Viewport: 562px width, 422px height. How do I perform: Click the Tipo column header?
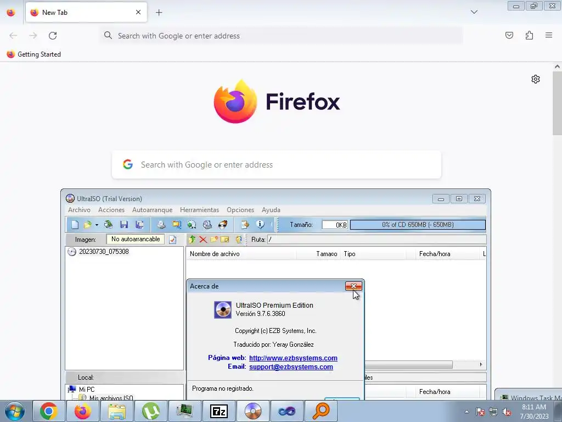[373, 254]
